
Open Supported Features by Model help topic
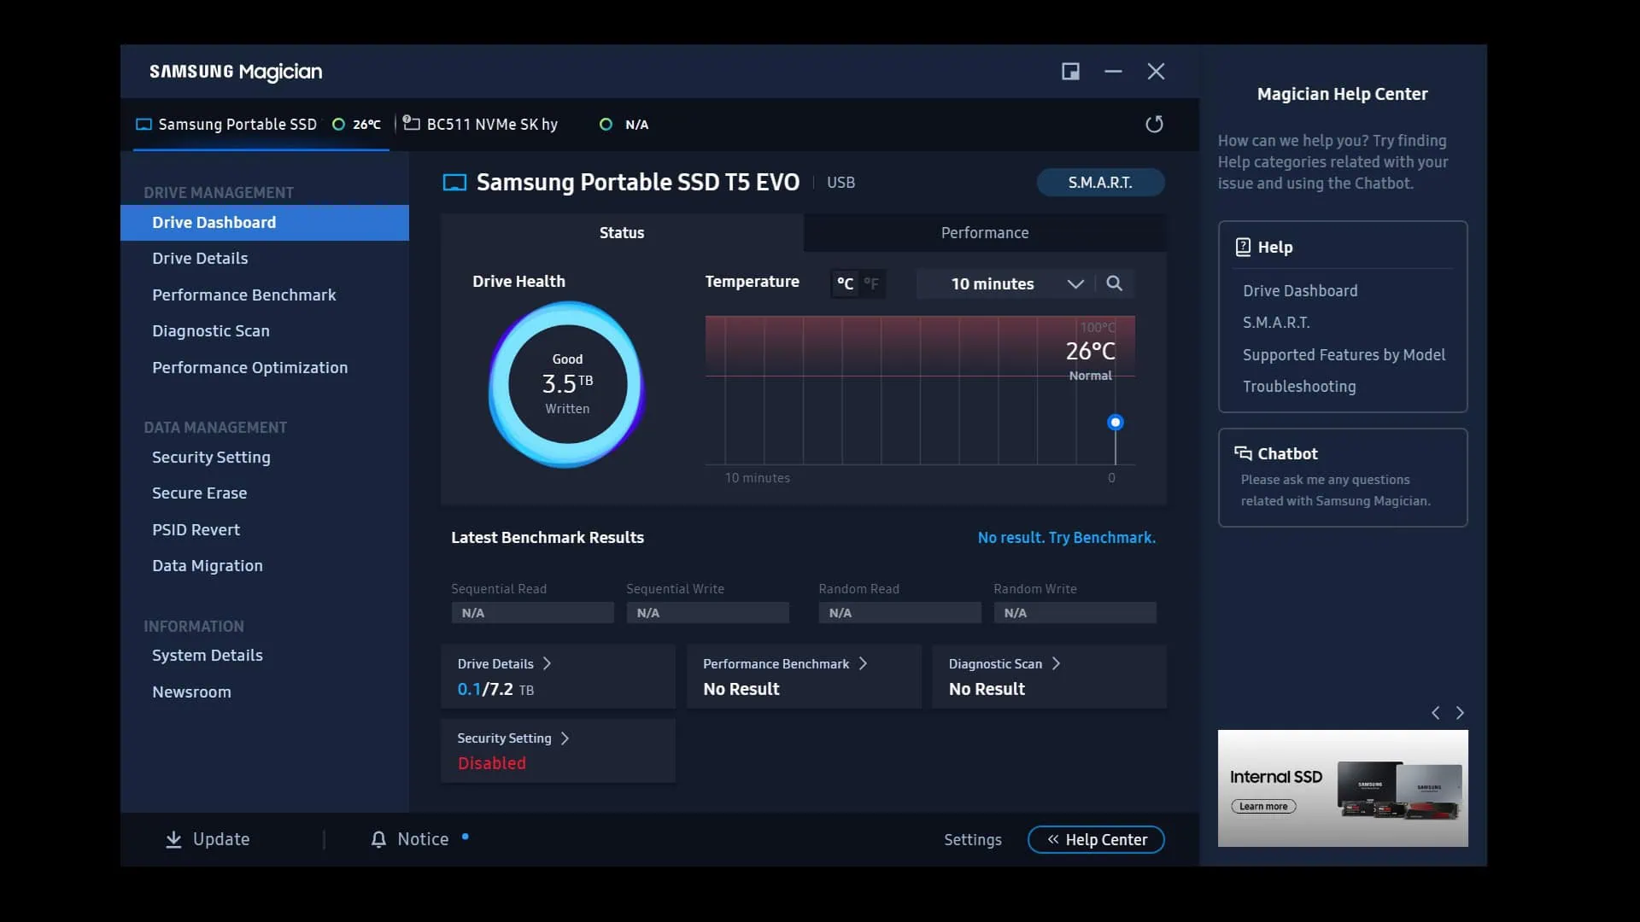1344,354
